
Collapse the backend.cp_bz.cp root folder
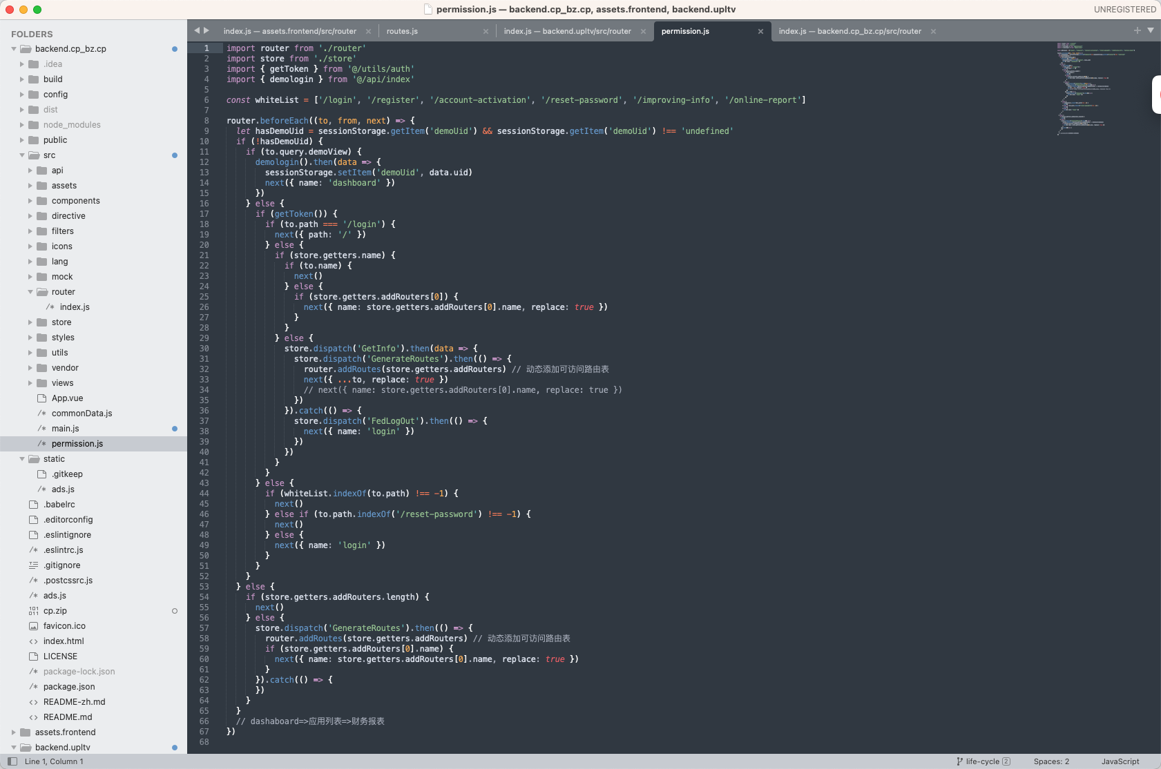14,49
